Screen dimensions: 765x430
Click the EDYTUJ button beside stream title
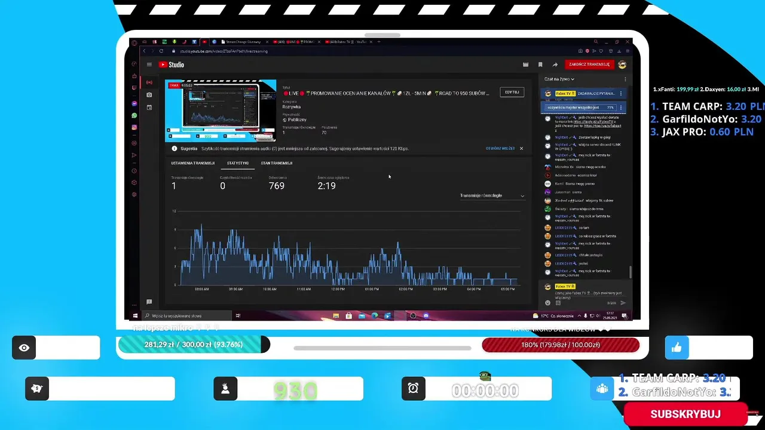point(512,93)
